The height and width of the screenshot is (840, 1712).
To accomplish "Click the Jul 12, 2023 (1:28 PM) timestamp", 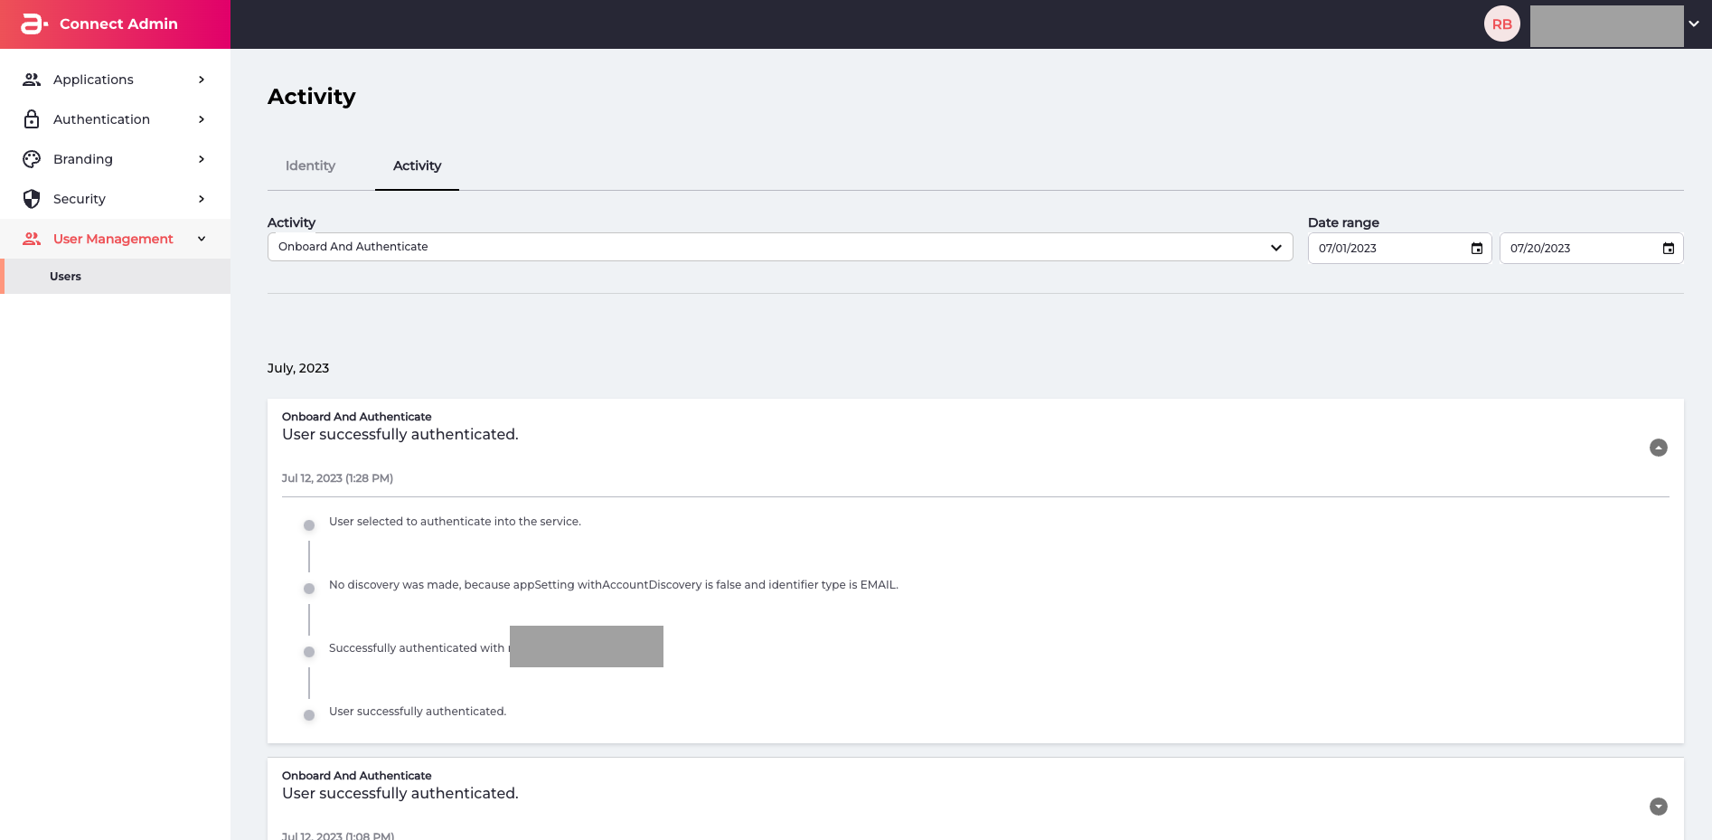I will click(x=337, y=478).
